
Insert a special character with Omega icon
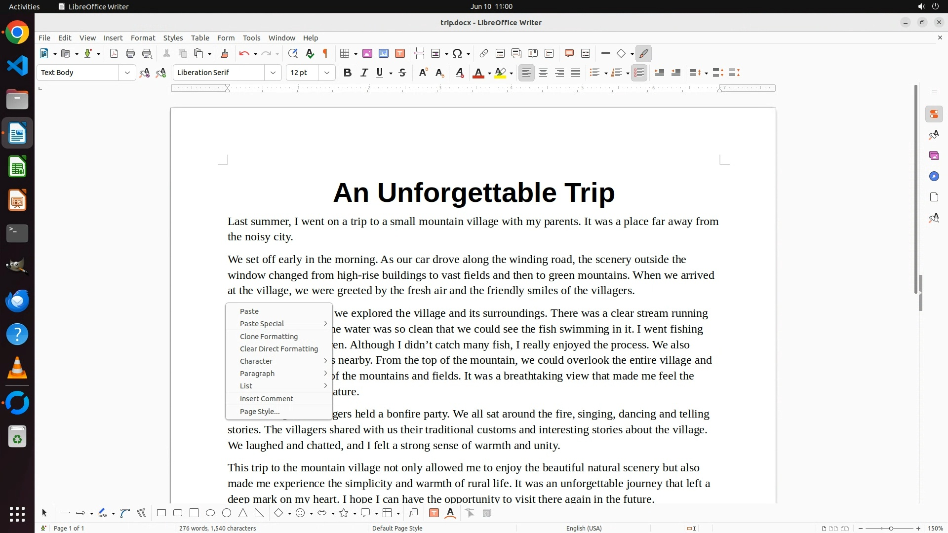pos(457,54)
